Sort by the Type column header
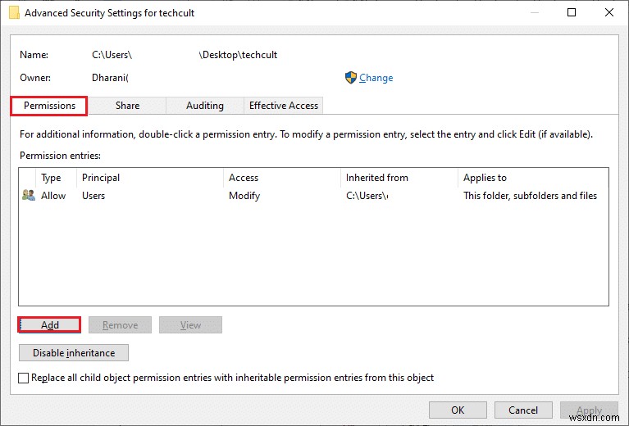Image resolution: width=629 pixels, height=426 pixels. (51, 178)
